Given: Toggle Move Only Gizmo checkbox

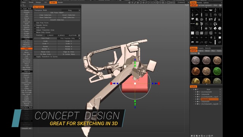Looking at the screenshot, I should pos(35,32).
